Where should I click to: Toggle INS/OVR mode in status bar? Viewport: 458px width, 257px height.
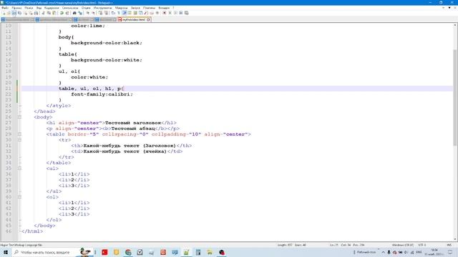tap(449, 245)
